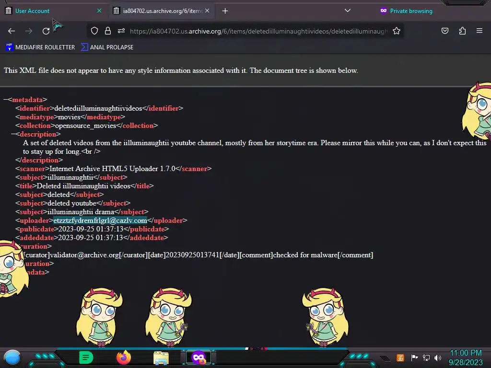List all tabs dropdown
Viewport: 491px width, 368px height.
pyautogui.click(x=347, y=11)
